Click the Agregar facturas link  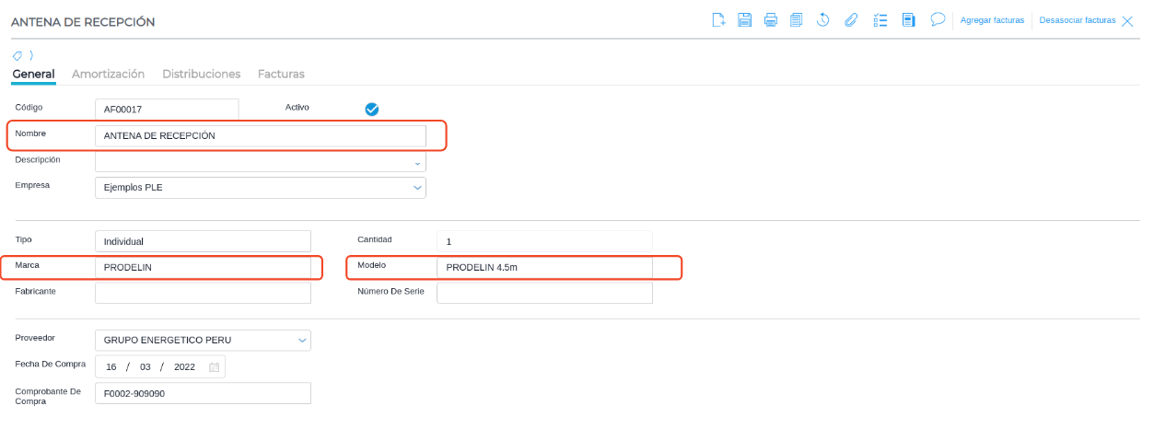(x=992, y=20)
